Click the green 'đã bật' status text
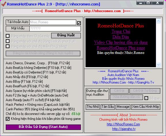The width and height of the screenshot is (166, 136). (76, 114)
